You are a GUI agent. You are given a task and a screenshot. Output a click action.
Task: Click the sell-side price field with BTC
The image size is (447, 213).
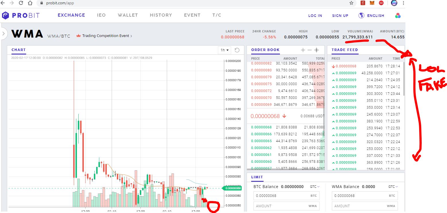coord(365,196)
